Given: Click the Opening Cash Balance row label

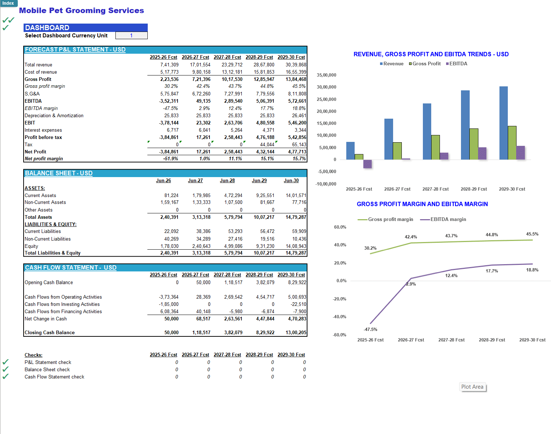Looking at the screenshot, I should point(49,283).
